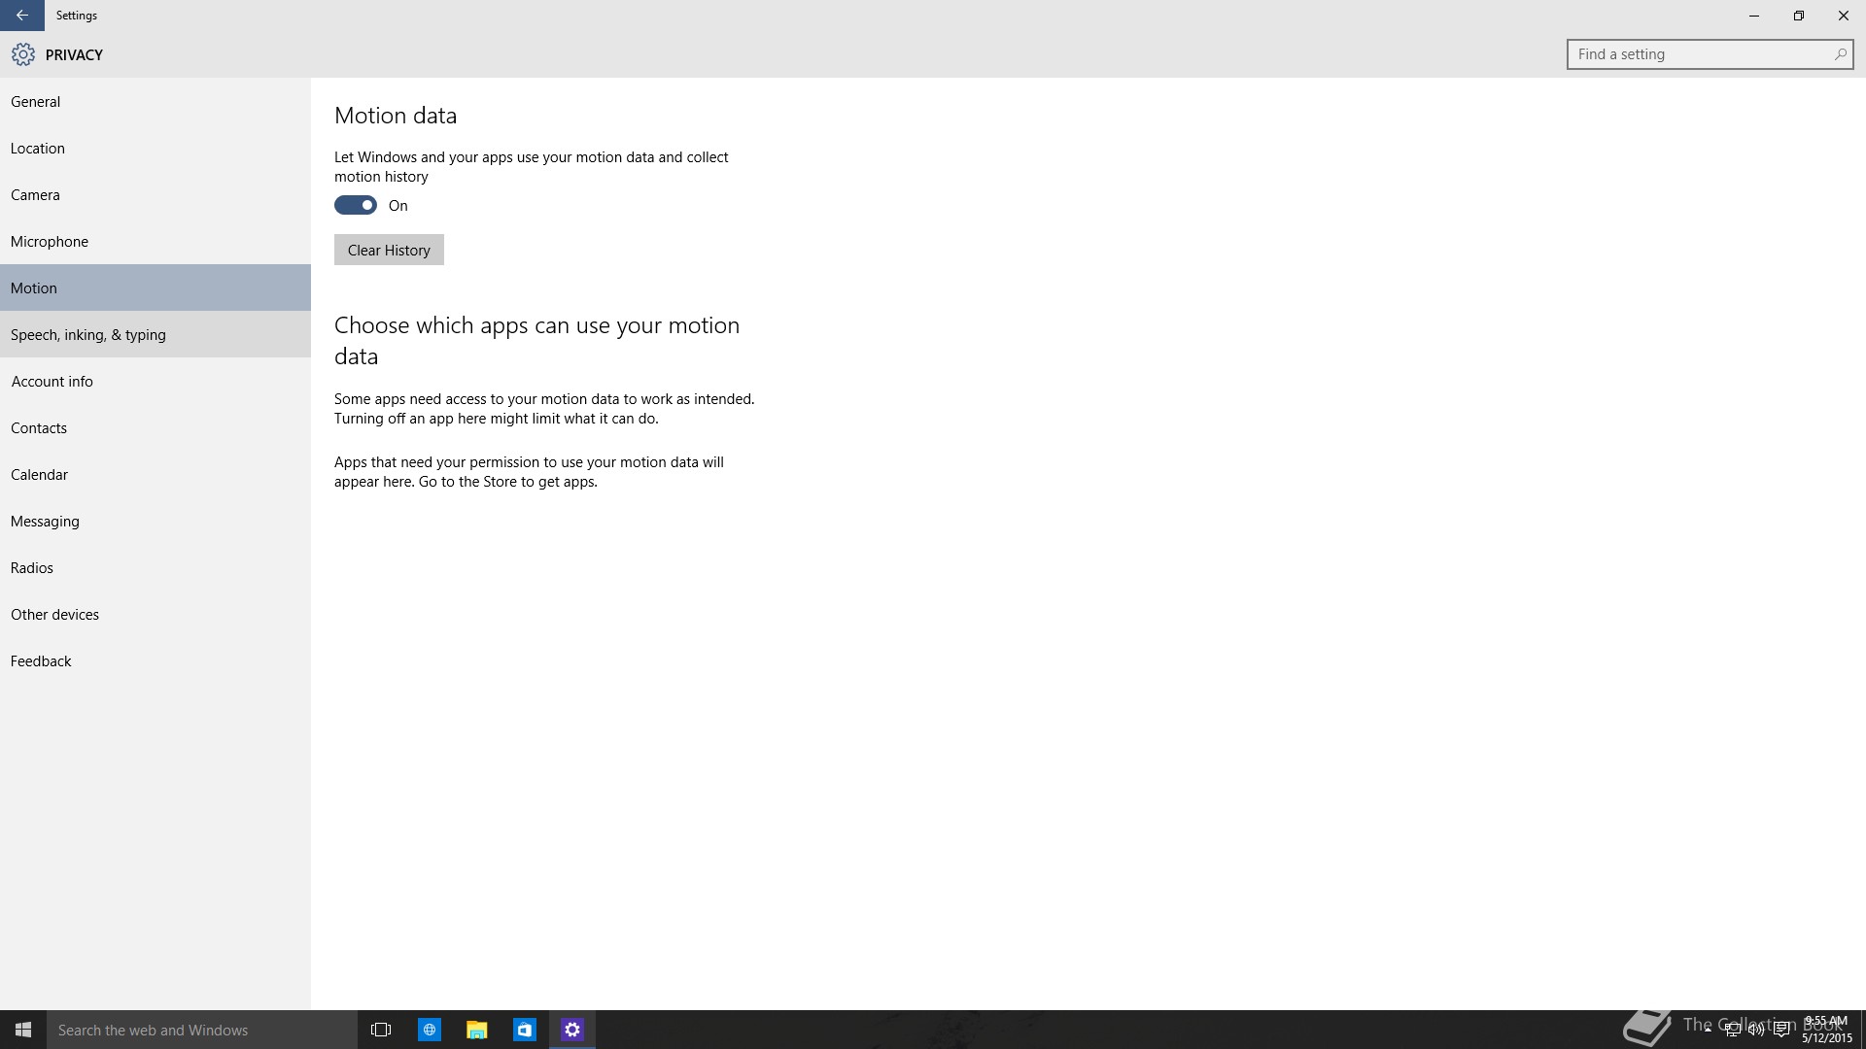Show hidden tray icons arrow
The height and width of the screenshot is (1049, 1866).
click(x=1708, y=1030)
